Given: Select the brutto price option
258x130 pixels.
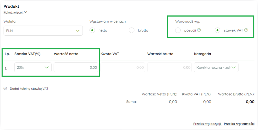Looking at the screenshot, I should click(132, 30).
